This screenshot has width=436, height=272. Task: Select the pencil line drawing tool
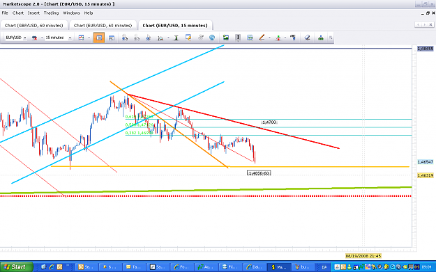(x=262, y=38)
